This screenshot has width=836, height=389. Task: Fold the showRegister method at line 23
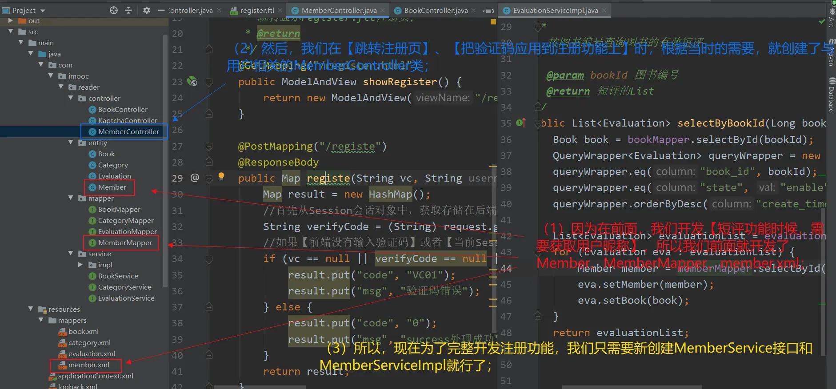tap(209, 82)
